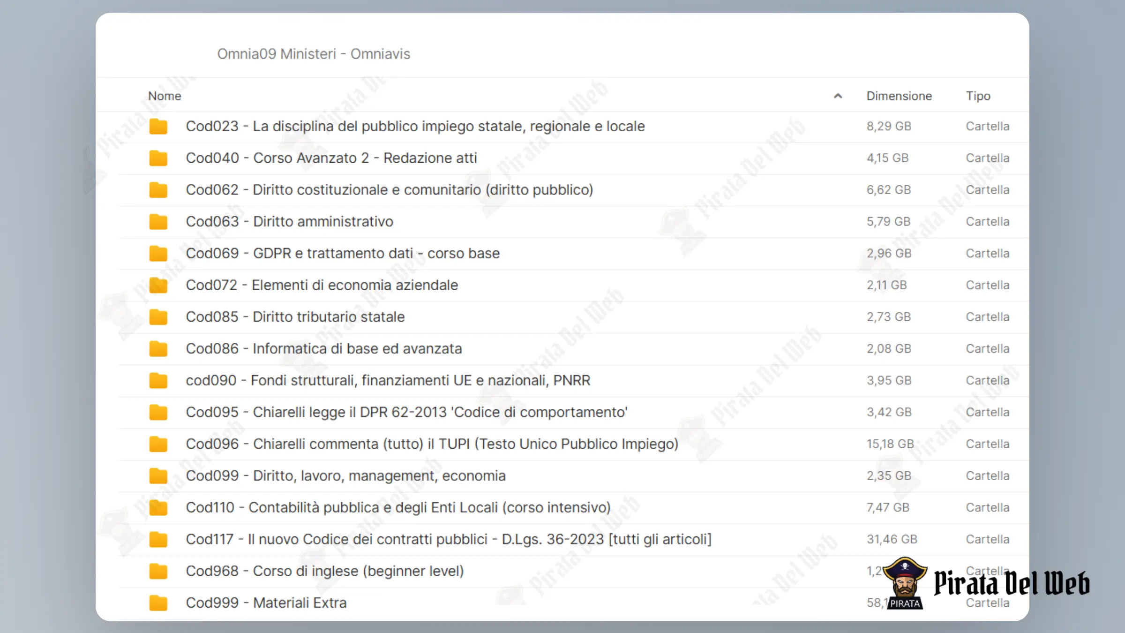Click the 6,62 GB size value

point(889,190)
